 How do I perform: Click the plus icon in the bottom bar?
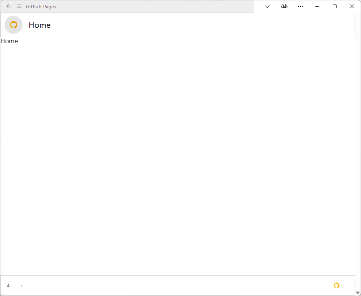[21, 286]
